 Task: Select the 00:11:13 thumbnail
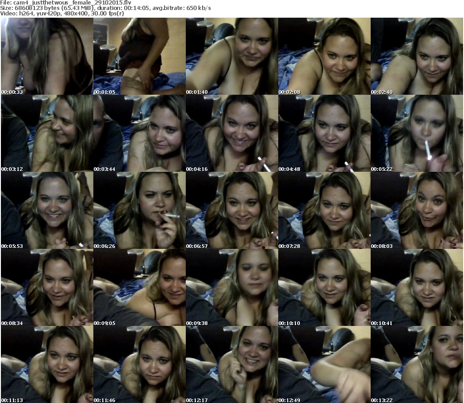(x=47, y=364)
